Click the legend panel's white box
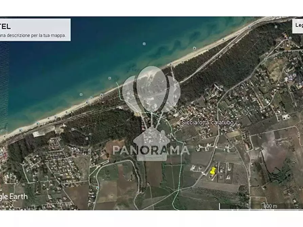 tap(298, 26)
